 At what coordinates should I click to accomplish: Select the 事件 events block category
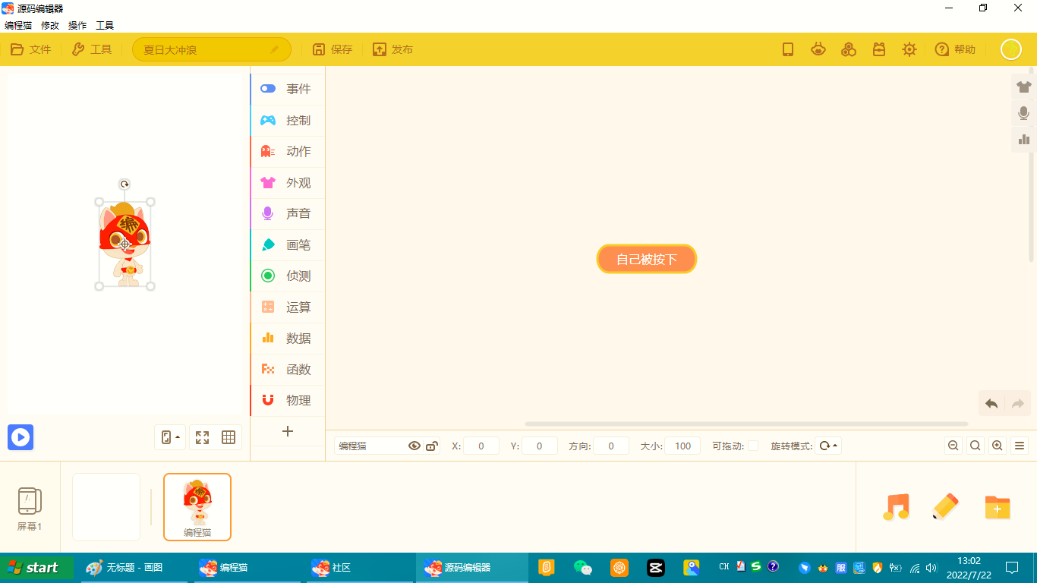click(288, 89)
